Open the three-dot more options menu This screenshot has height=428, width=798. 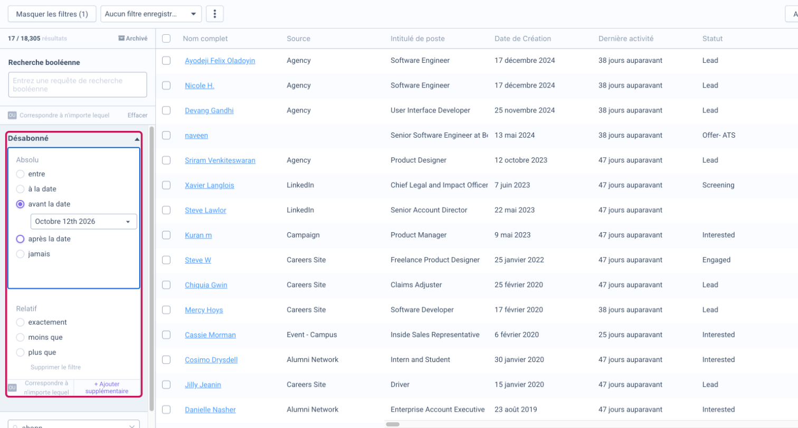215,14
